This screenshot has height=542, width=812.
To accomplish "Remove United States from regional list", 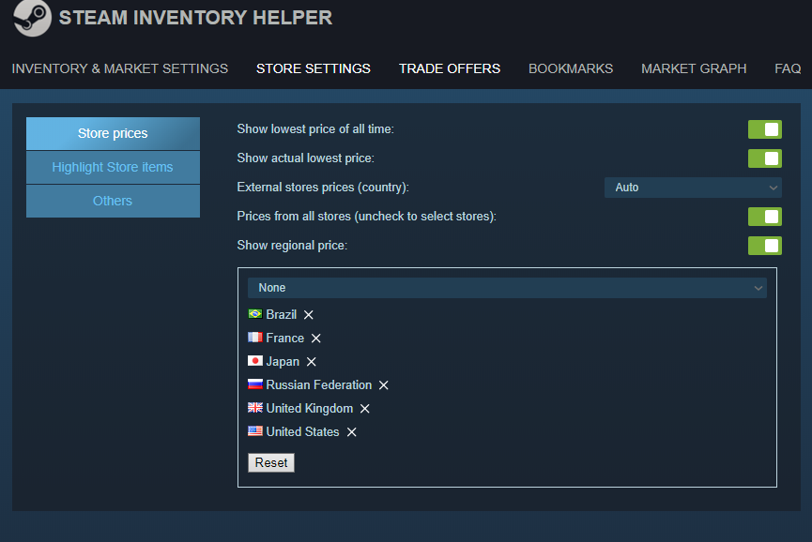I will click(x=352, y=432).
